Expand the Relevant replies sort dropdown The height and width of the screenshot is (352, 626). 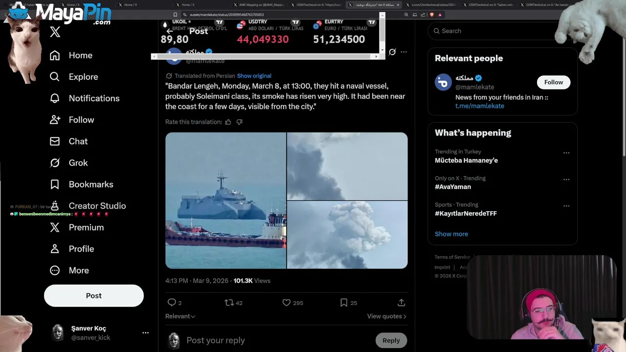click(180, 316)
